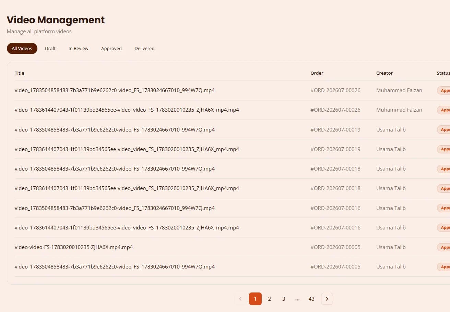Select ZJHA6X video title by Muhammad Faizan
Screen dimensions: 450x312
coord(127,110)
